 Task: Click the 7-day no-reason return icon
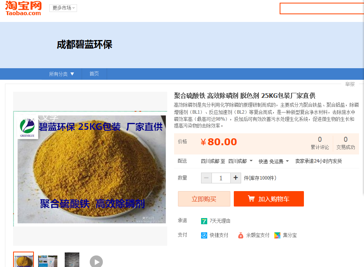[x=204, y=221]
